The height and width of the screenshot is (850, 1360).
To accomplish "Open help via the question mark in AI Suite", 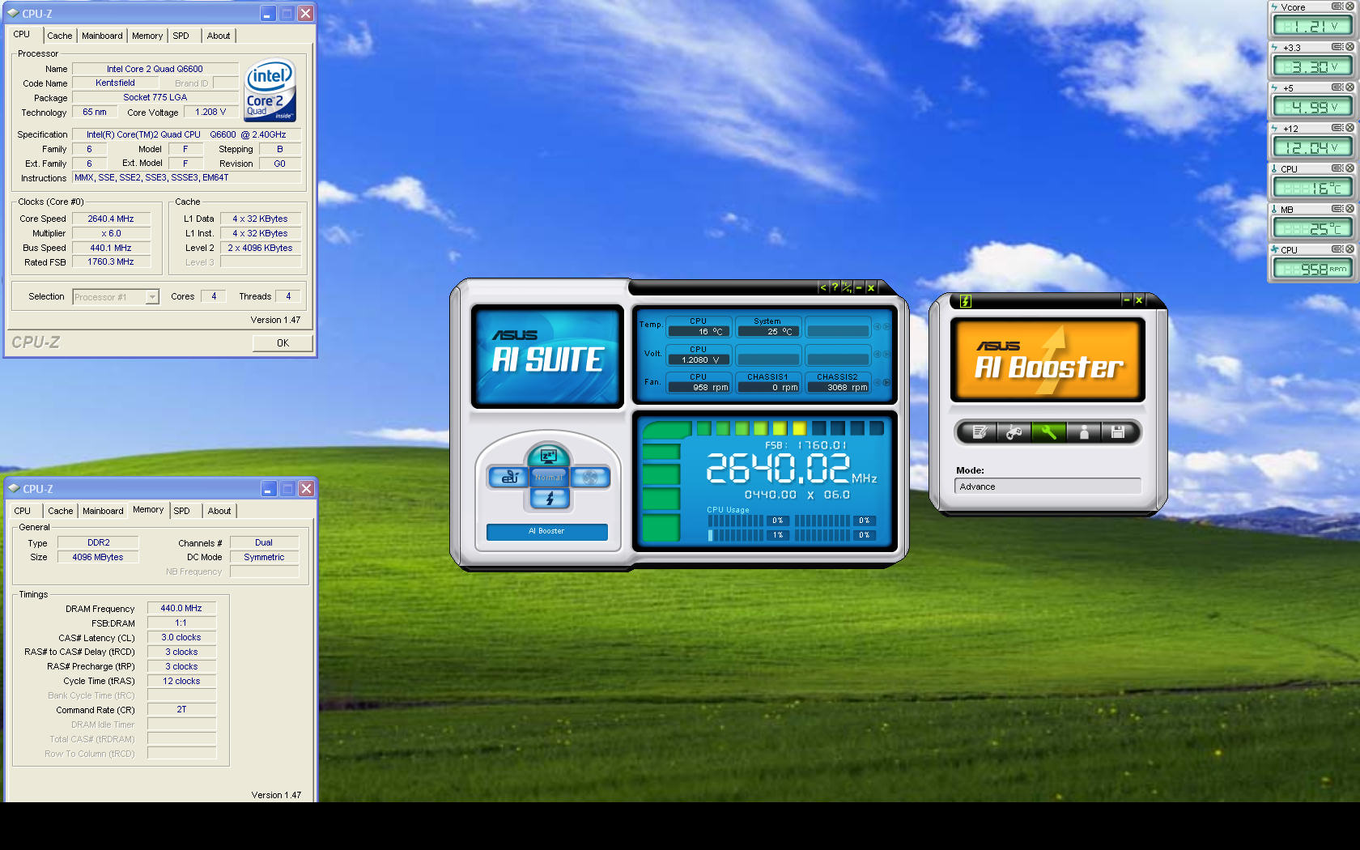I will tap(835, 287).
